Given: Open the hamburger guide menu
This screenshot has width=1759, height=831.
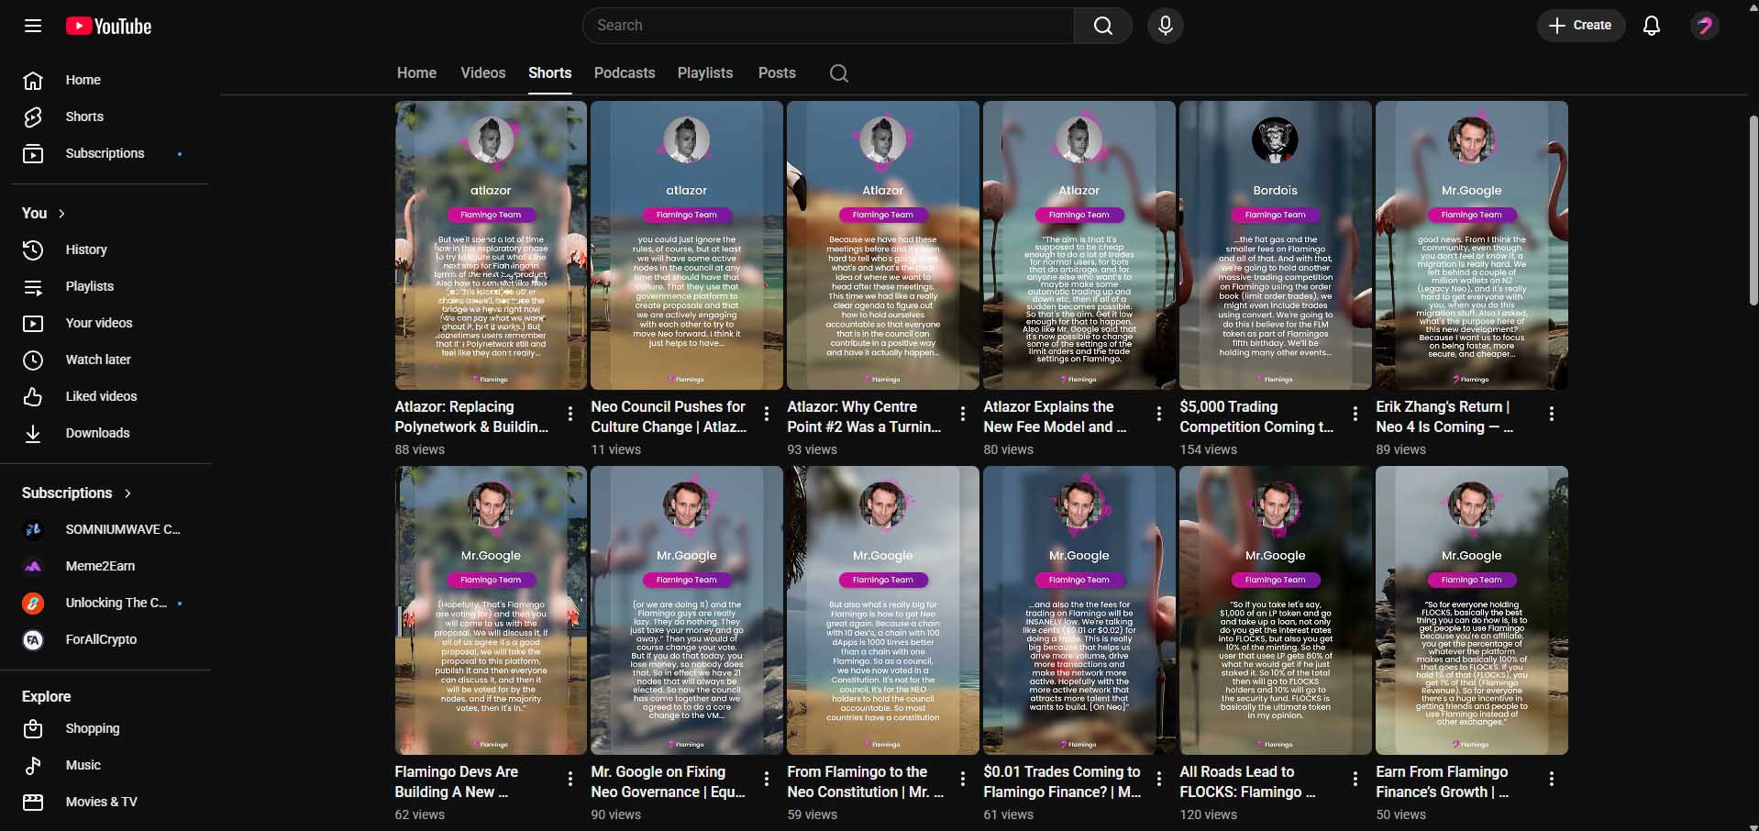Looking at the screenshot, I should pyautogui.click(x=33, y=26).
